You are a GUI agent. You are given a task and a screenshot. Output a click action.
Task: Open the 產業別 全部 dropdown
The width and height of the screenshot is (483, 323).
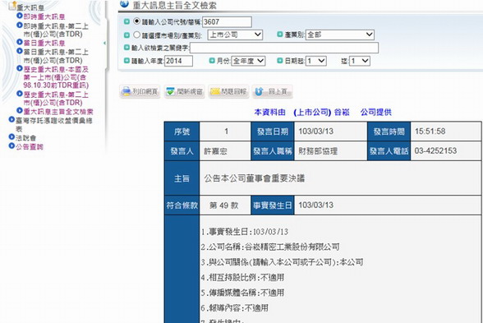(340, 35)
